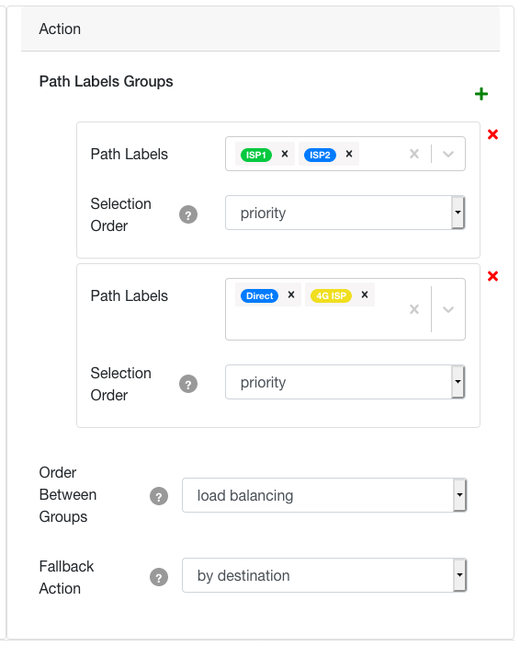Remove the ISP1 label tag
This screenshot has width=520, height=647.
coord(284,154)
